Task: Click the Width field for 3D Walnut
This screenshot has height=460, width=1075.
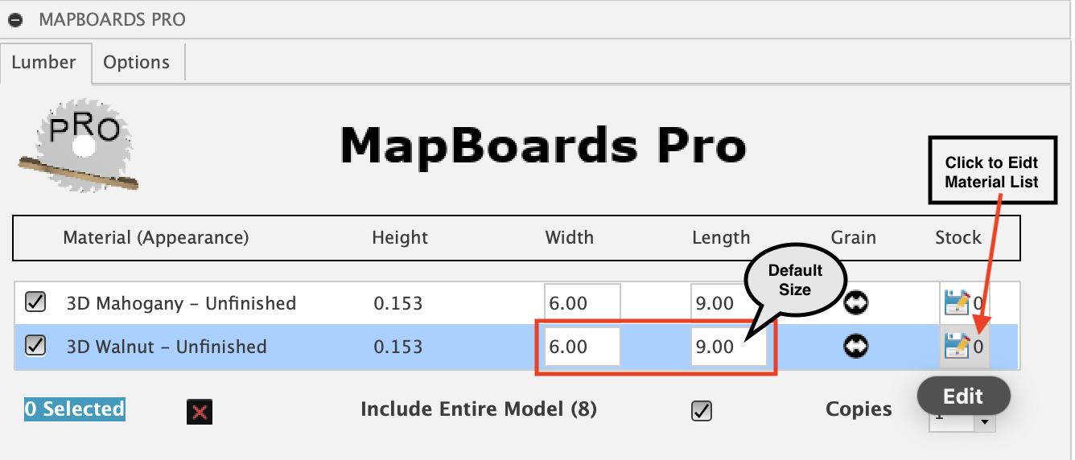Action: 582,347
